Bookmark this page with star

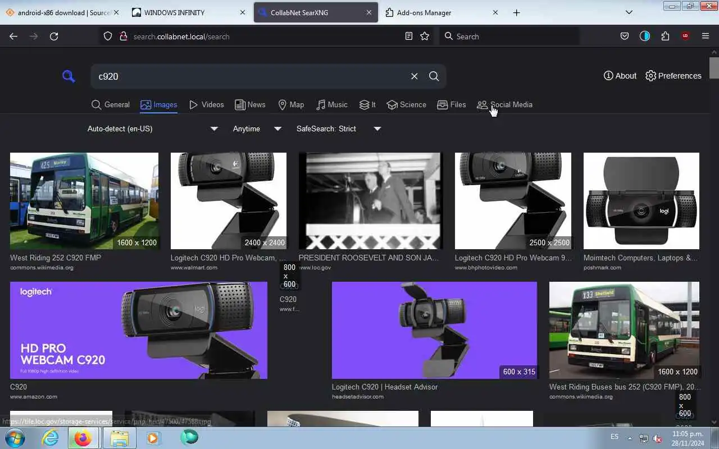pos(425,36)
